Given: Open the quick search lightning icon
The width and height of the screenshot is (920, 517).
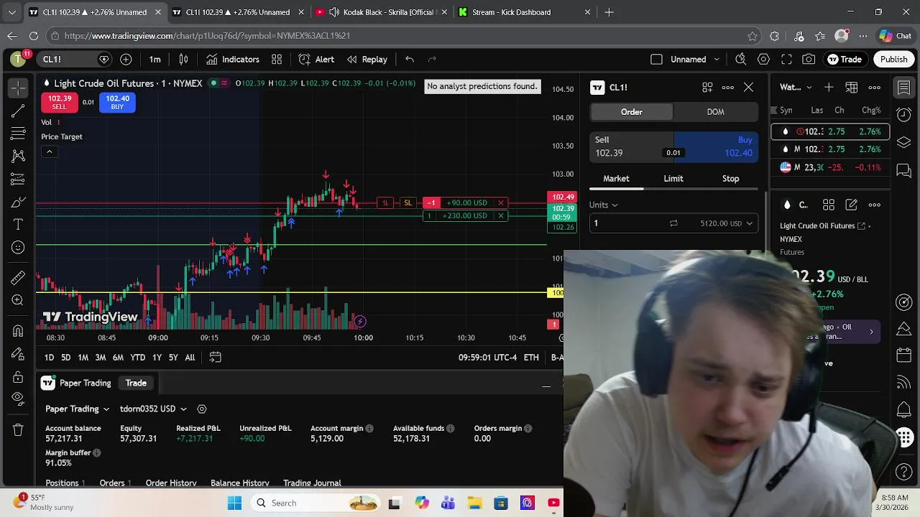Looking at the screenshot, I should [741, 60].
